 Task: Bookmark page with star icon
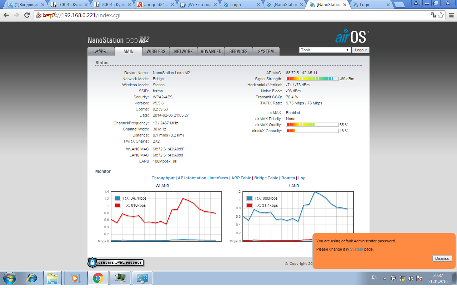point(441,15)
